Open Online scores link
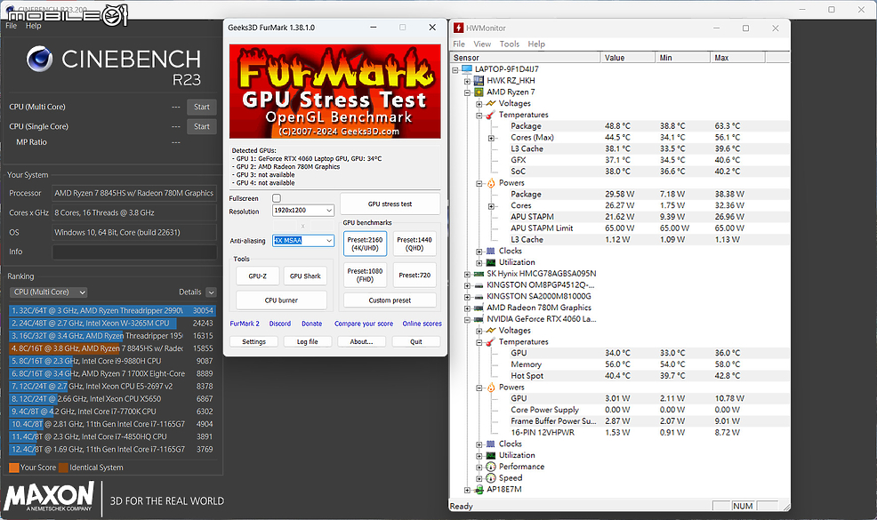Image resolution: width=877 pixels, height=520 pixels. point(422,324)
